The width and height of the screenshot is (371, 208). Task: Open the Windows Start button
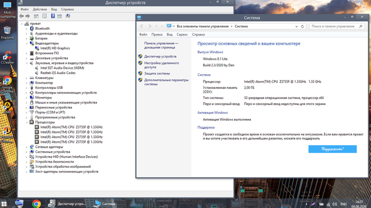tap(4, 204)
